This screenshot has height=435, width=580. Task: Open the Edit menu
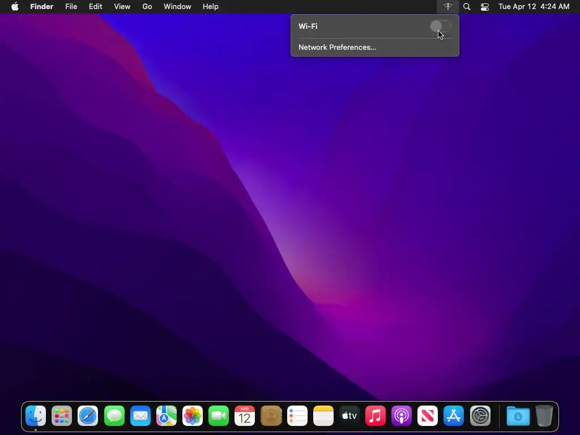click(95, 7)
